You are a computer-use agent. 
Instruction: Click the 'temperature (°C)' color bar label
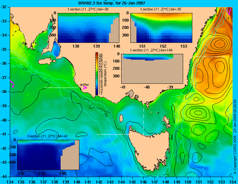[106, 74]
